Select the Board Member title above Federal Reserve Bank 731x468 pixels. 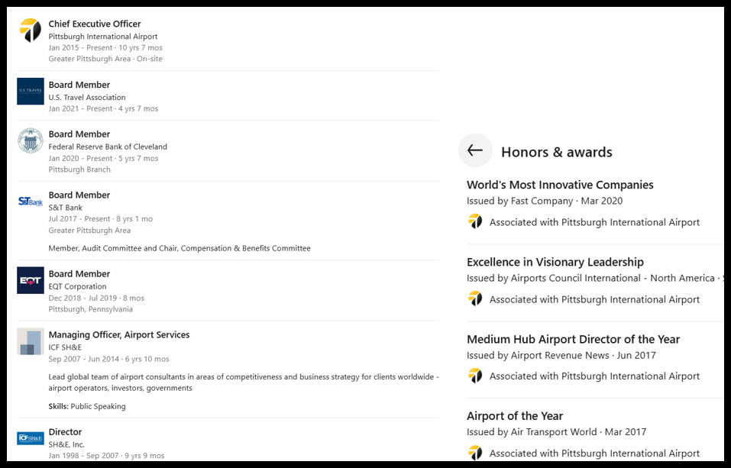[79, 134]
